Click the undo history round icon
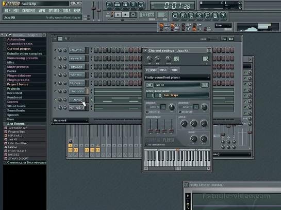The image size is (281, 210). tap(175, 16)
